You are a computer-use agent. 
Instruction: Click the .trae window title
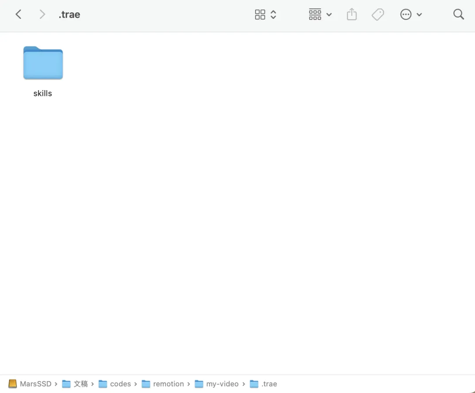click(69, 14)
